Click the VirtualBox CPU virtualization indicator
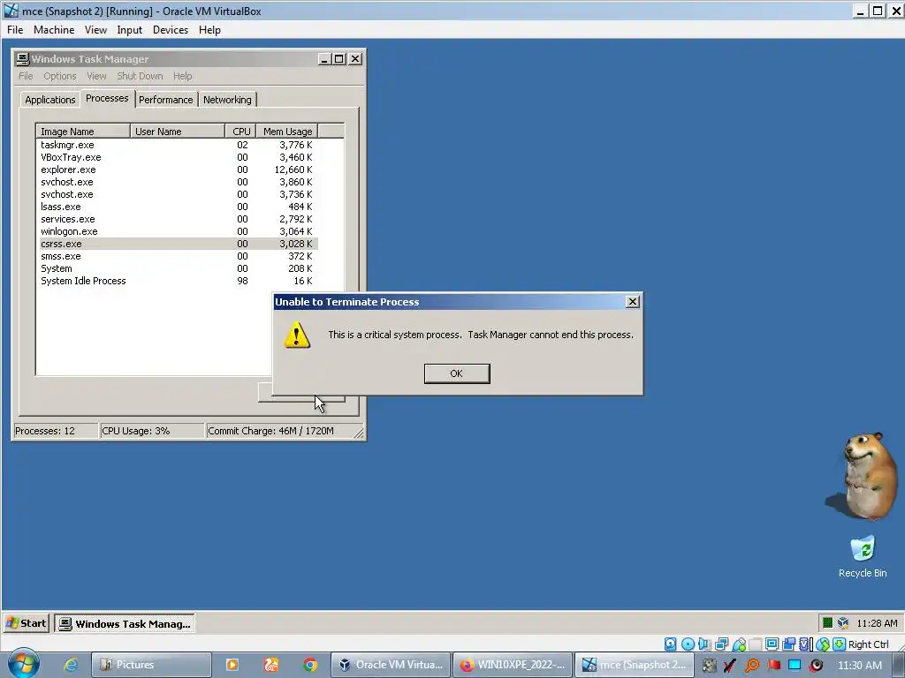The width and height of the screenshot is (905, 678). [804, 644]
